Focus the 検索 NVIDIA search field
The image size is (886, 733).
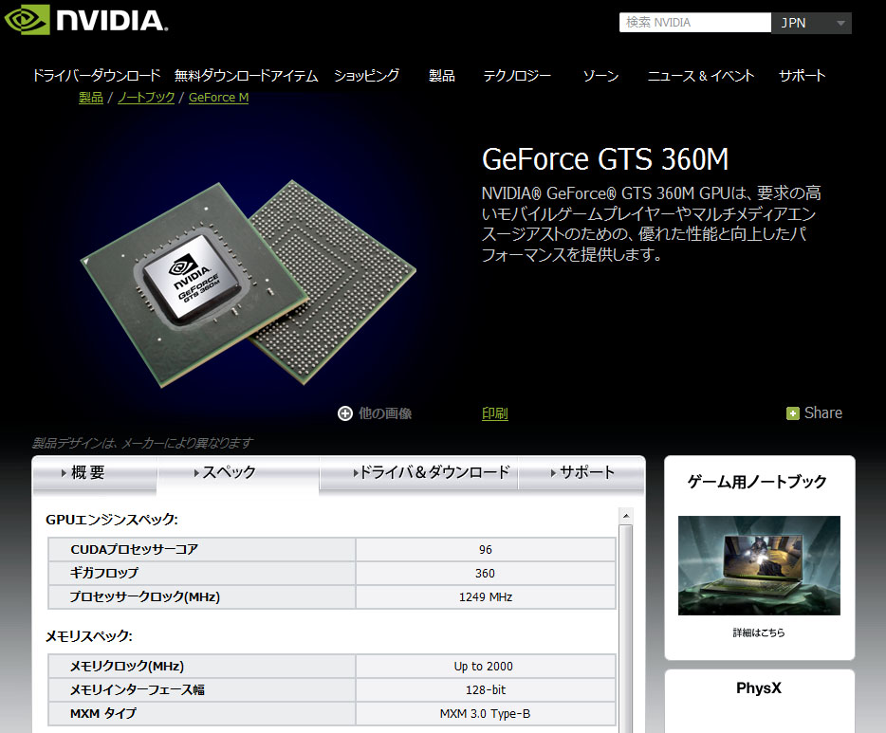coord(695,23)
